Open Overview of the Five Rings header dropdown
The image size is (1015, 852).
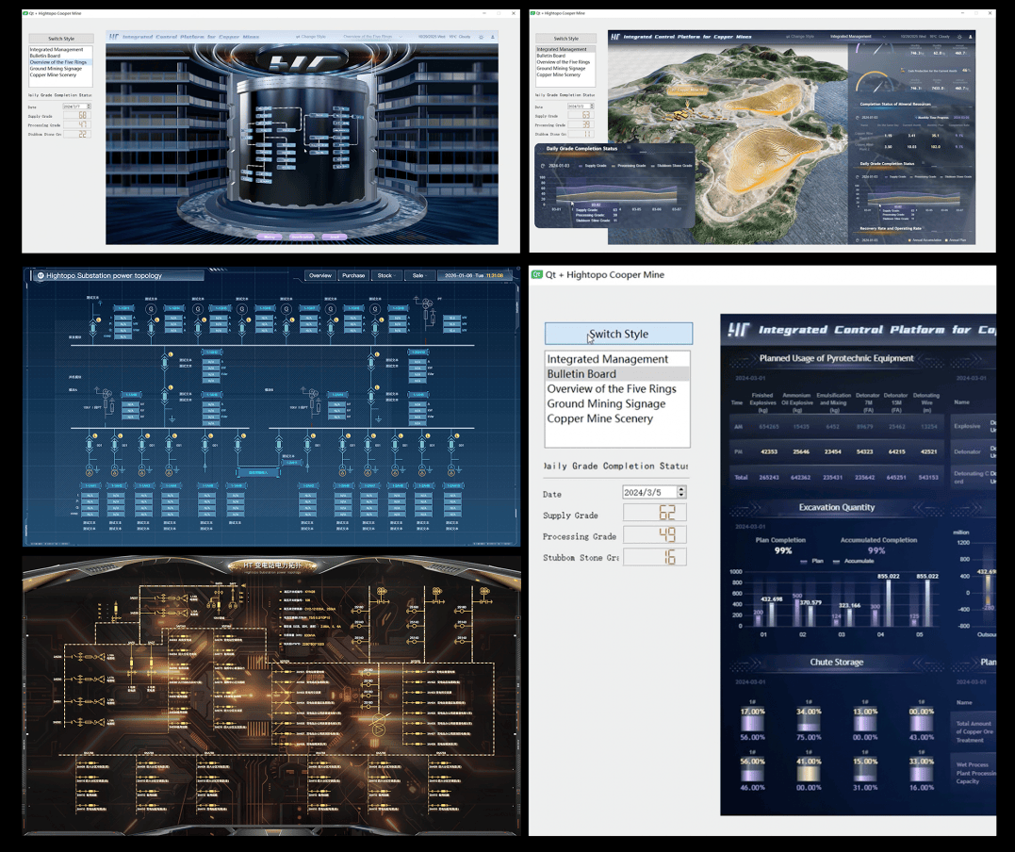[371, 37]
